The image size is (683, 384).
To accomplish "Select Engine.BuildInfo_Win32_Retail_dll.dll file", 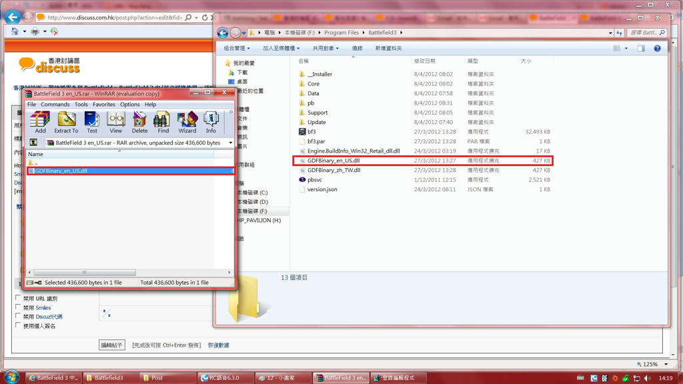I will point(354,151).
